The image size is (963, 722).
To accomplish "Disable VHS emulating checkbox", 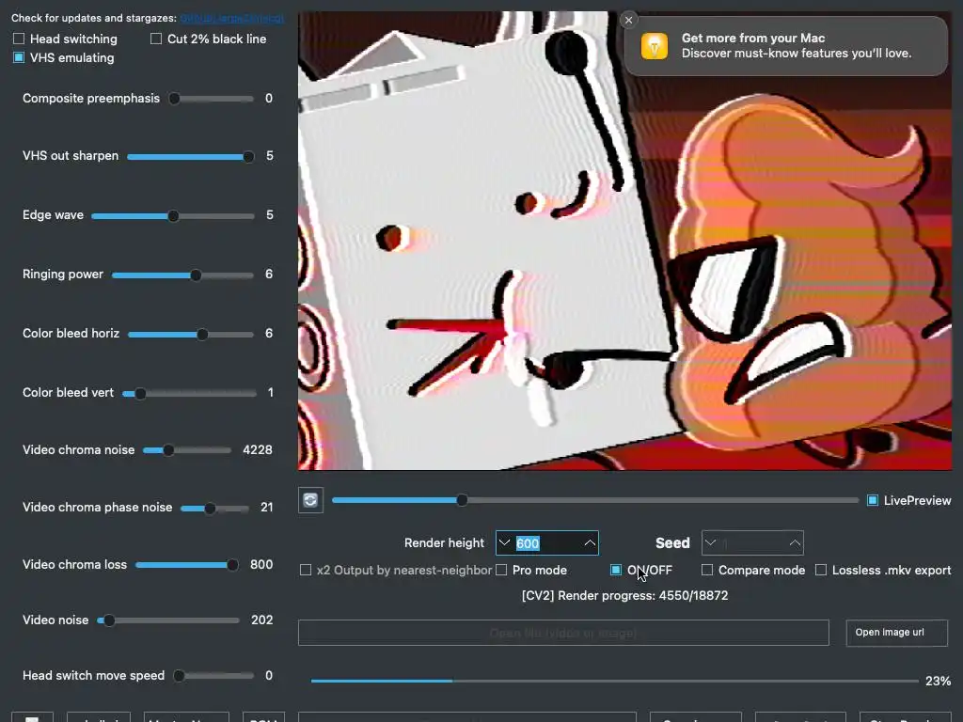I will [x=19, y=57].
